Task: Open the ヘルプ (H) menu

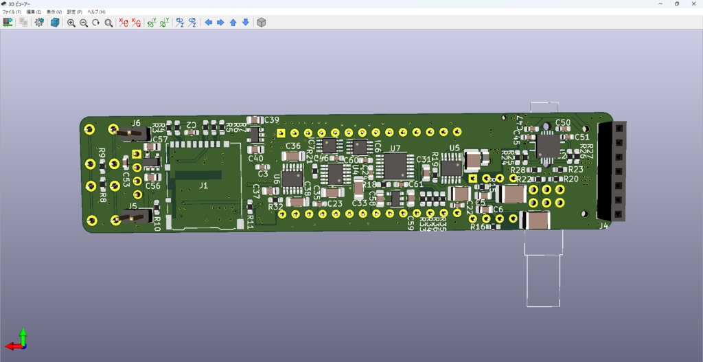Action: [x=96, y=12]
